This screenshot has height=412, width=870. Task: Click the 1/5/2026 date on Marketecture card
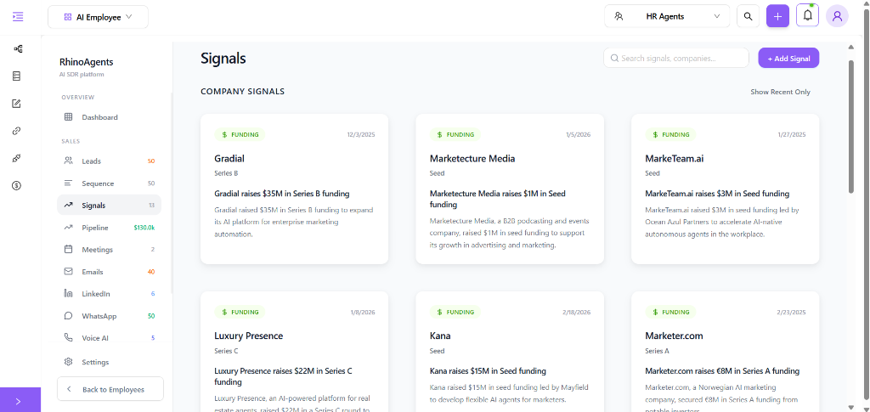coord(578,135)
